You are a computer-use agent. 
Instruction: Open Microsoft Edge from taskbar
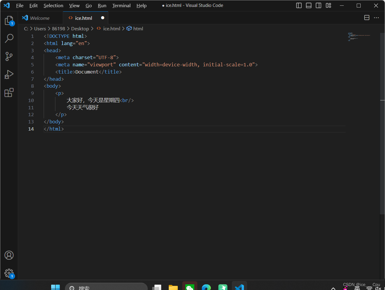tap(206, 287)
